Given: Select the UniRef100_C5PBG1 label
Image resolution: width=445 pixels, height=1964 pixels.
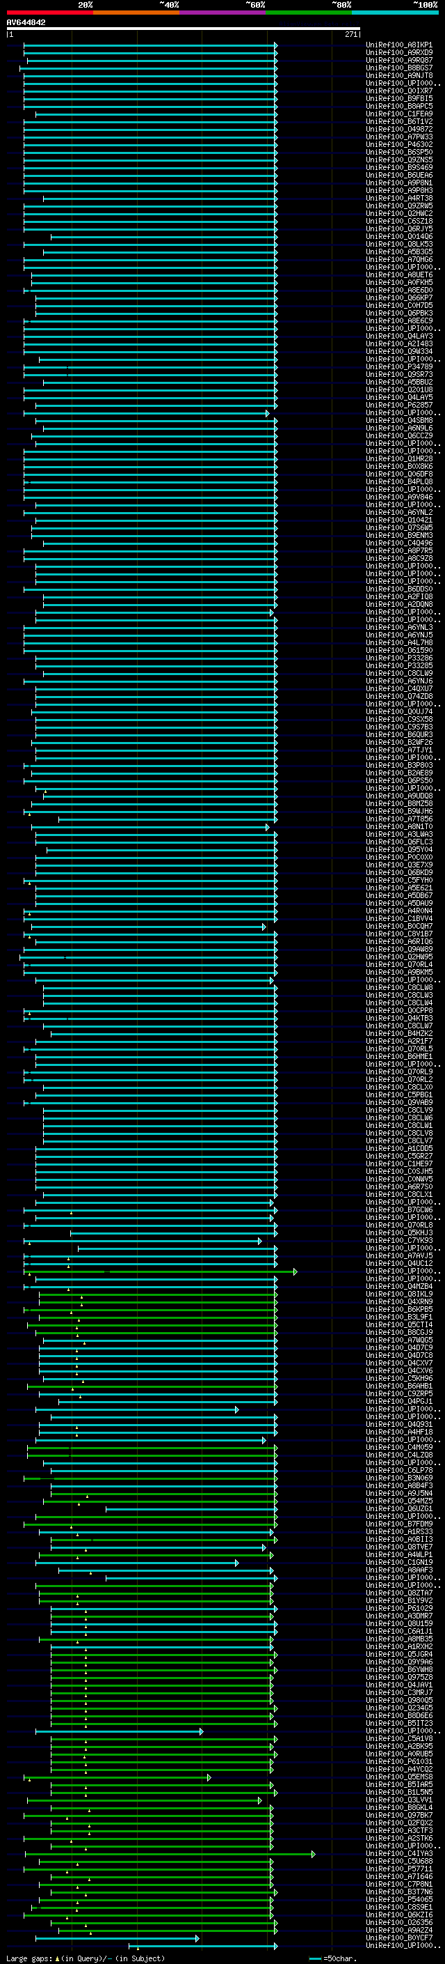Looking at the screenshot, I should pos(399,1095).
